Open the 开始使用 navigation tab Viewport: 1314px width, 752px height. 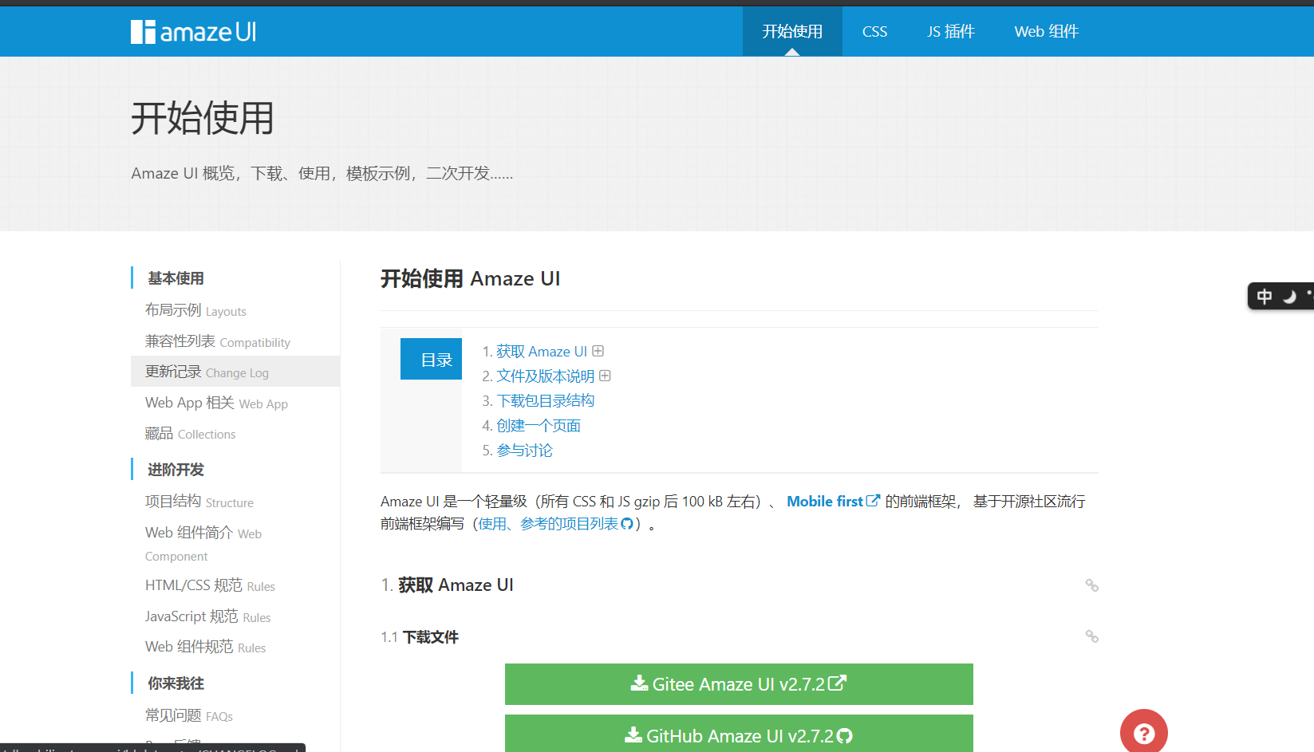[792, 31]
